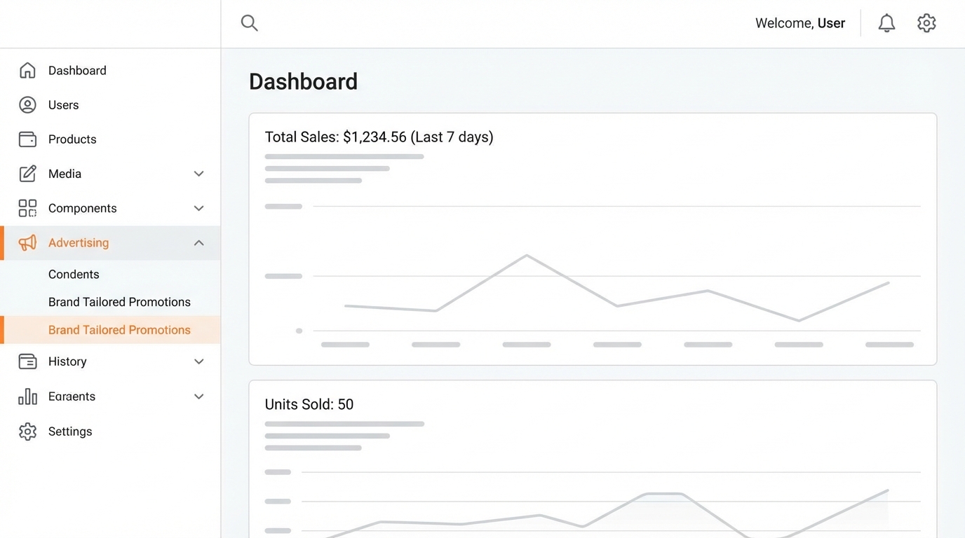Expand the Media section

pyautogui.click(x=198, y=173)
